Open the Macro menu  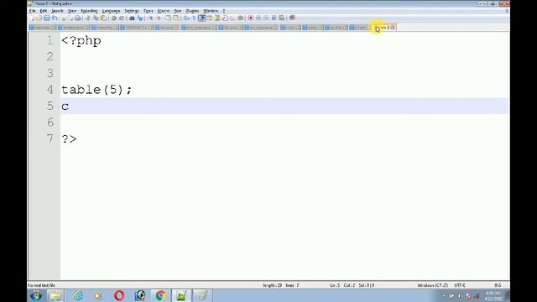pyautogui.click(x=164, y=11)
